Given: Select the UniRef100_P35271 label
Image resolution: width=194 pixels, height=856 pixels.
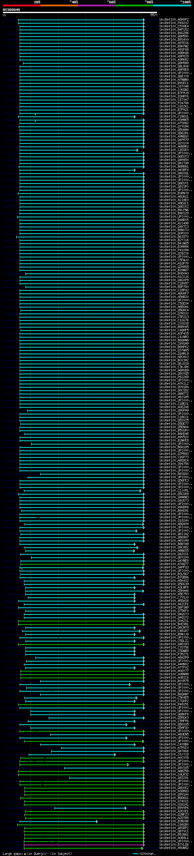Looking at the screenshot, I should click(174, 654).
